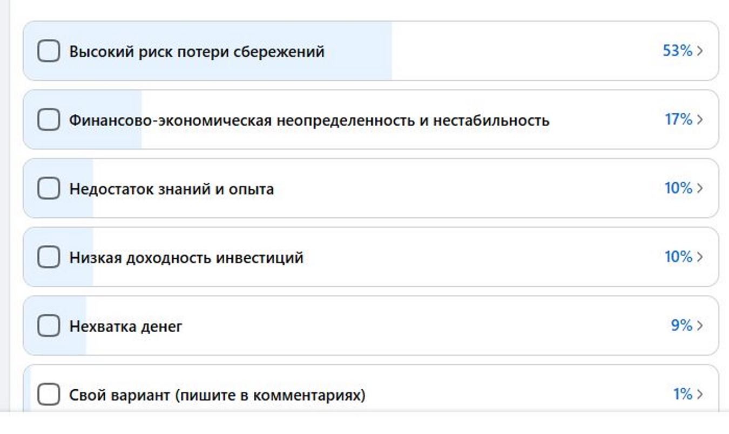Select the Низкая доходность инвестиций checkbox
This screenshot has height=434, width=729.
pyautogui.click(x=49, y=257)
